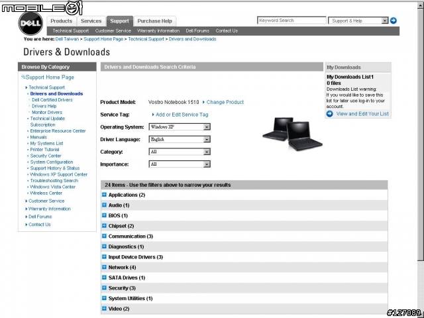424x318 pixels.
Task: Open Support History & Status sidebar link
Action: [x=55, y=168]
